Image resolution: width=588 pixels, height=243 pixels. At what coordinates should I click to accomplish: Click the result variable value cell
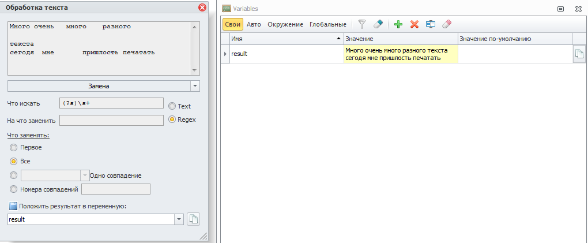pos(401,54)
